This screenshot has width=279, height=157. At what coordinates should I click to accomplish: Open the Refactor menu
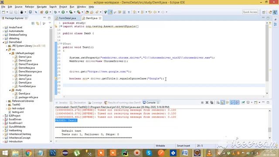(30, 7)
